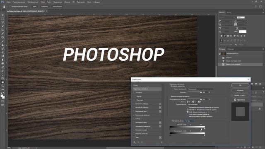This screenshot has height=149, width=265.
Task: Toggle the Просмотр (Preview) checkbox
Action: (x=235, y=100)
